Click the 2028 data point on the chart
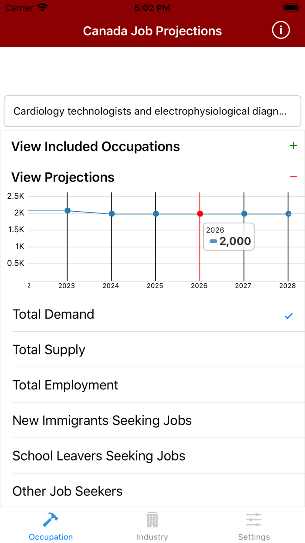This screenshot has width=305, height=543. pyautogui.click(x=288, y=214)
